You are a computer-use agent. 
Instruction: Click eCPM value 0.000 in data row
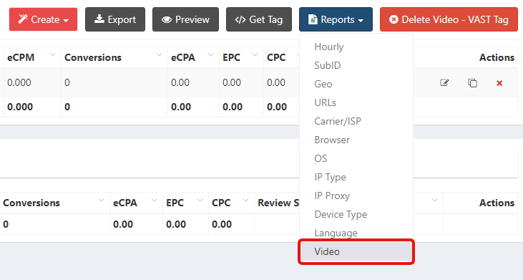(x=19, y=82)
